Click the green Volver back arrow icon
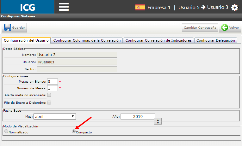This screenshot has height=146, width=242. pyautogui.click(x=224, y=27)
